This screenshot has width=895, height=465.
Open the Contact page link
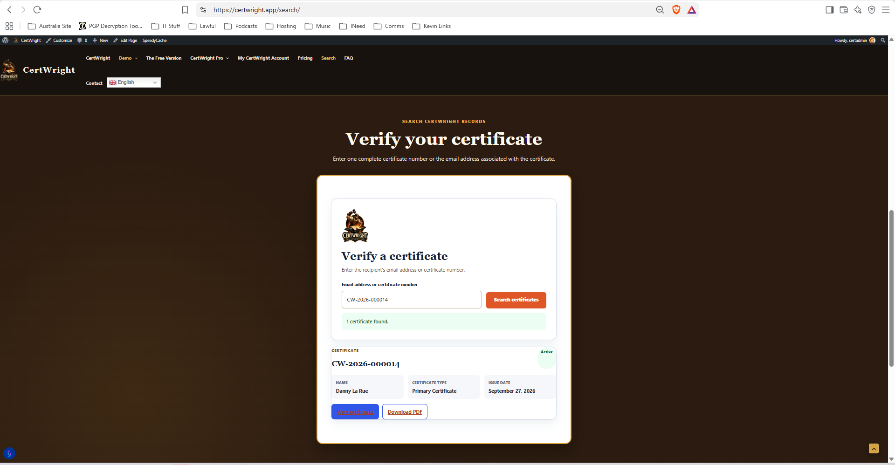(x=94, y=83)
